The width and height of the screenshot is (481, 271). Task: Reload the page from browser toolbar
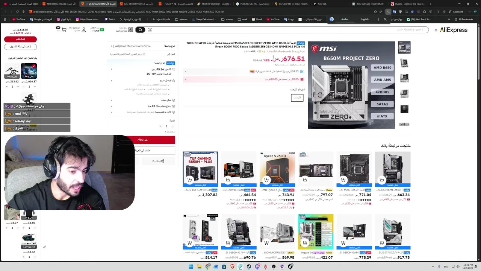tap(17, 12)
